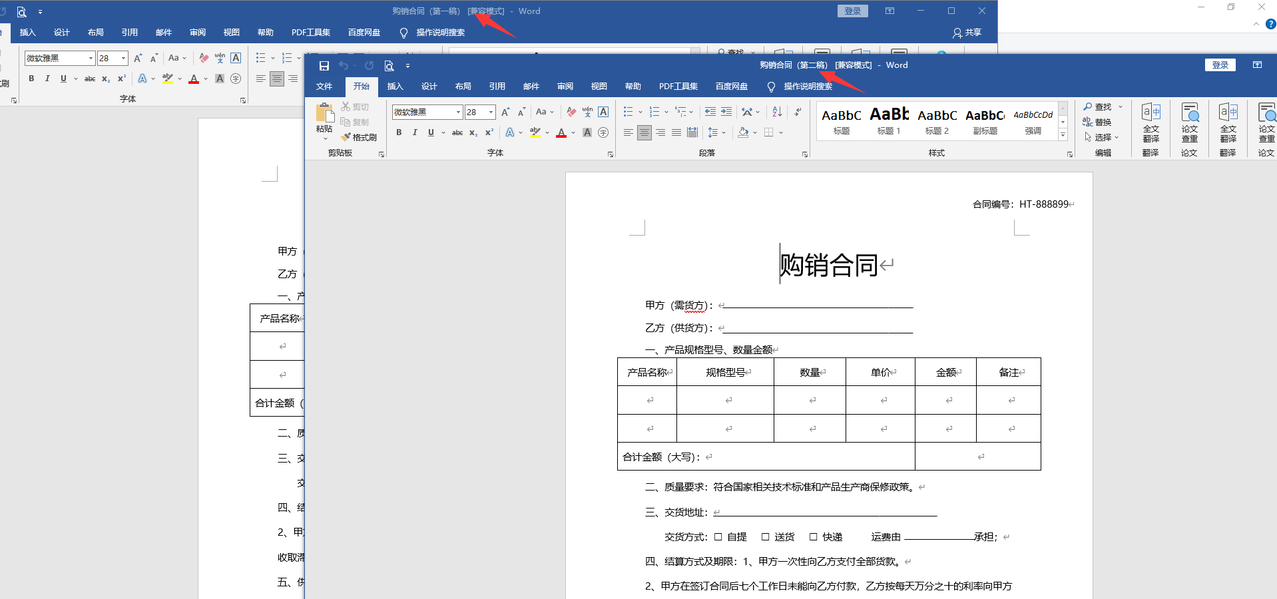Click the Sort (A-Z) paragraph icon

click(777, 112)
